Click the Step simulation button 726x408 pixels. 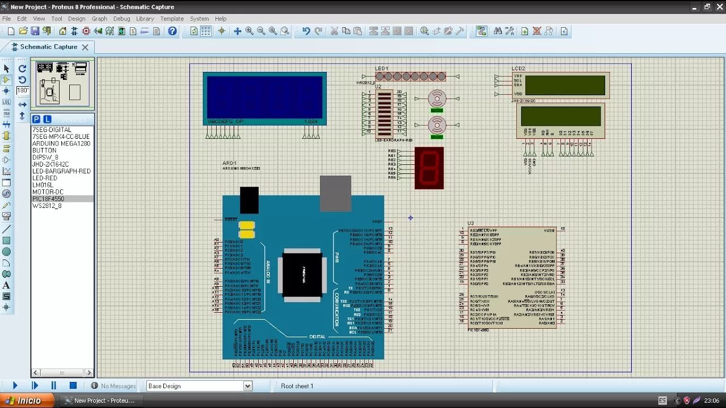pos(35,385)
